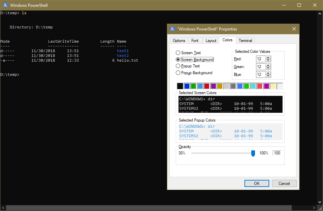Click scroll down arrow in PowerShell window
Image resolution: width=323 pixels, height=211 pixels.
[320, 202]
